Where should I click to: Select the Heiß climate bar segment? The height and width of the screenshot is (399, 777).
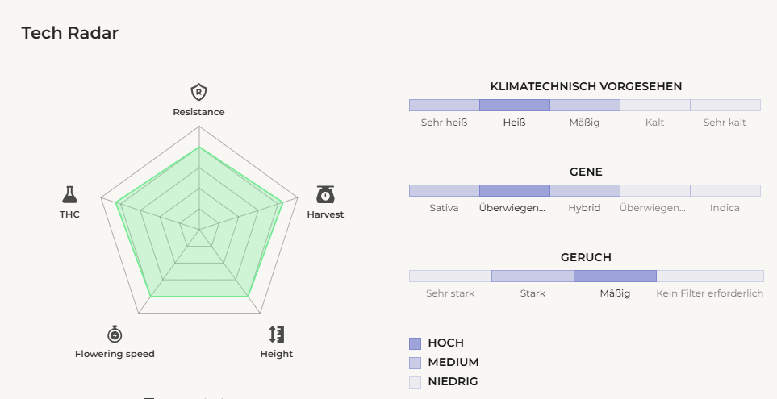pyautogui.click(x=515, y=105)
